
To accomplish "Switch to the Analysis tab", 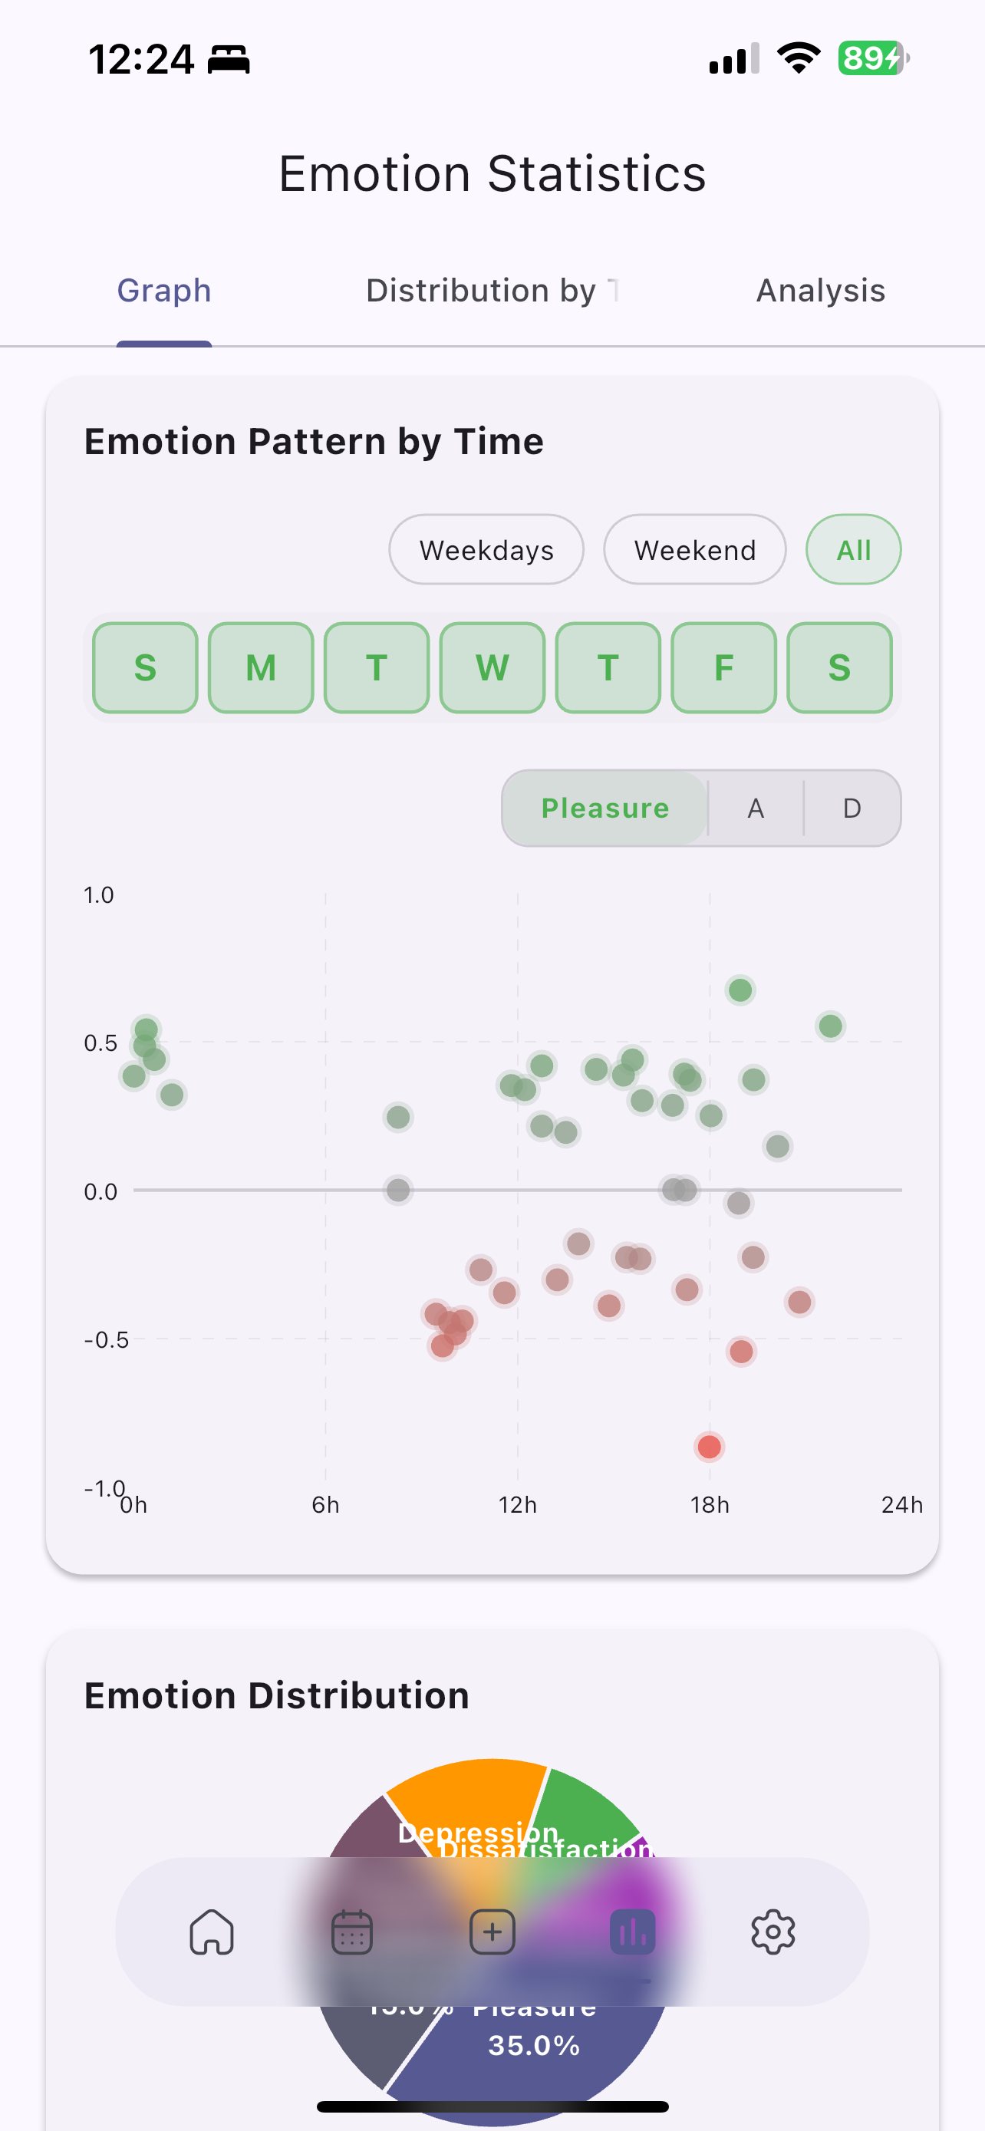I will pyautogui.click(x=820, y=291).
